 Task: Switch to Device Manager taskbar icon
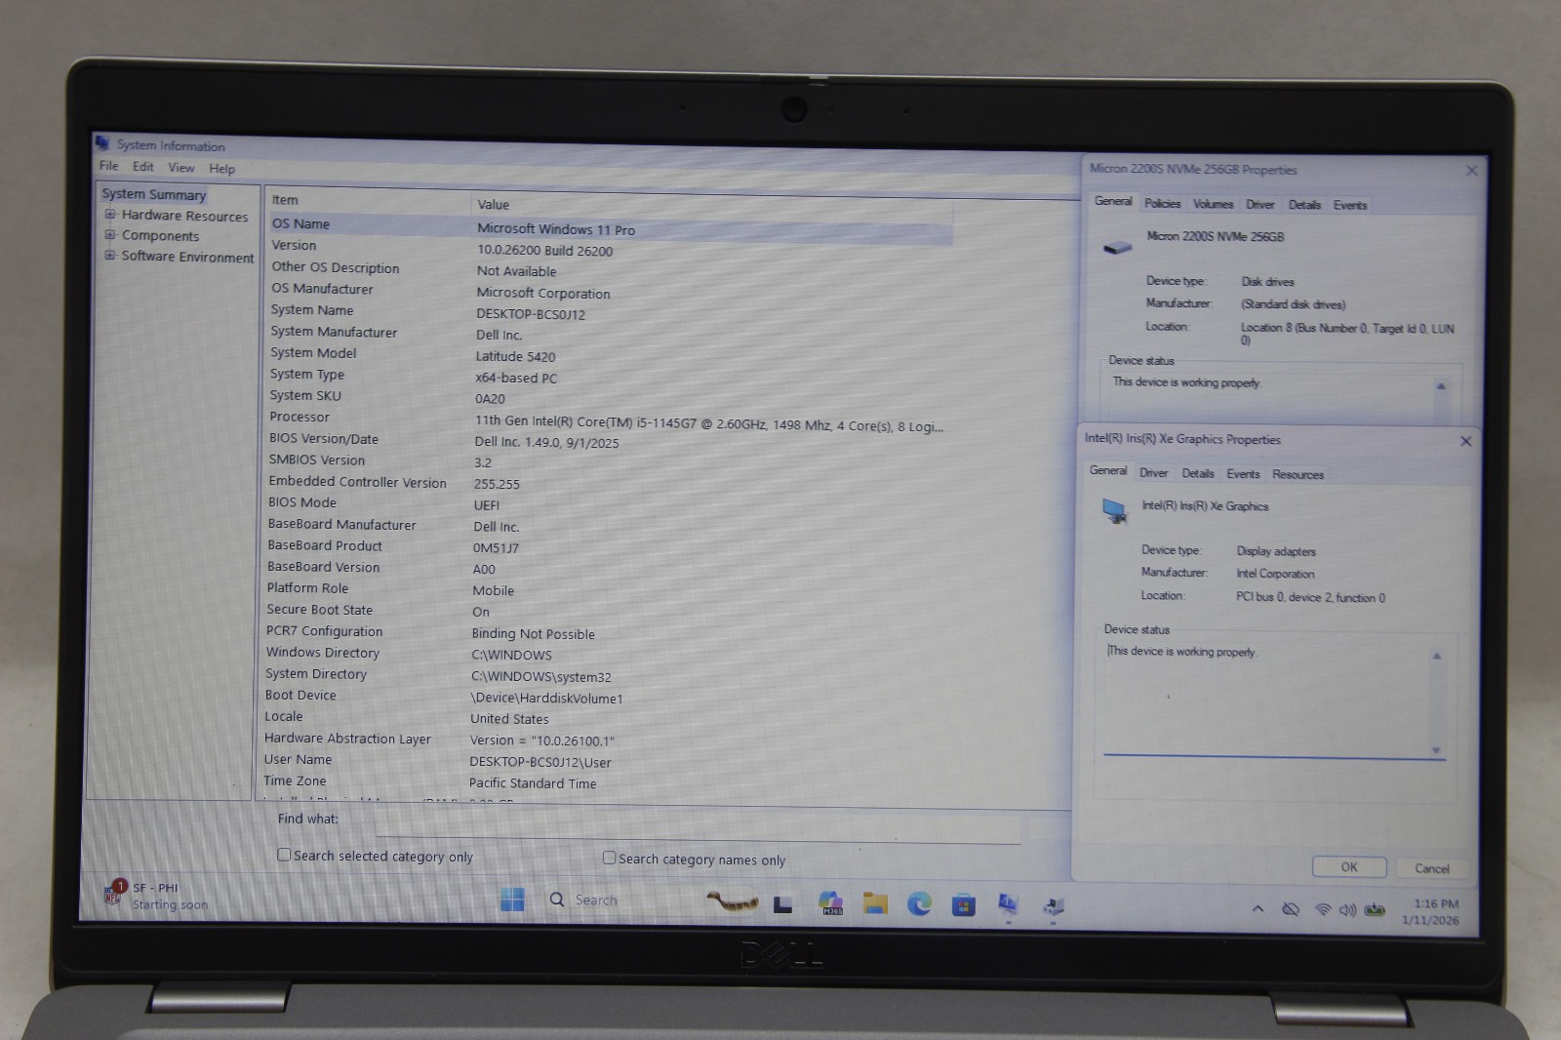pyautogui.click(x=1054, y=906)
